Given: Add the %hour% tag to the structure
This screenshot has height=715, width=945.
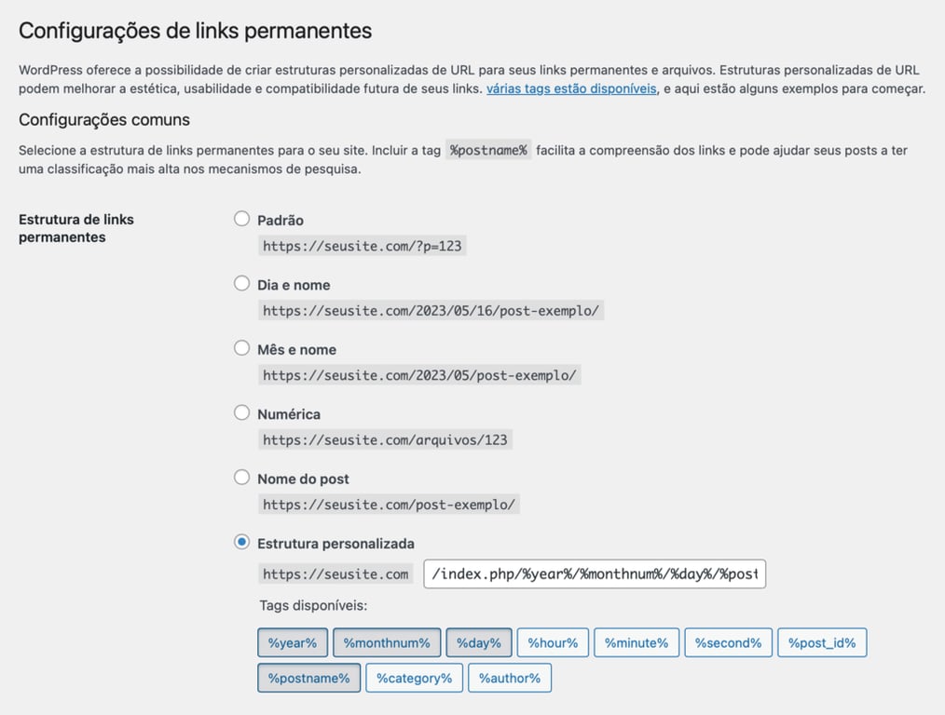Looking at the screenshot, I should [554, 642].
